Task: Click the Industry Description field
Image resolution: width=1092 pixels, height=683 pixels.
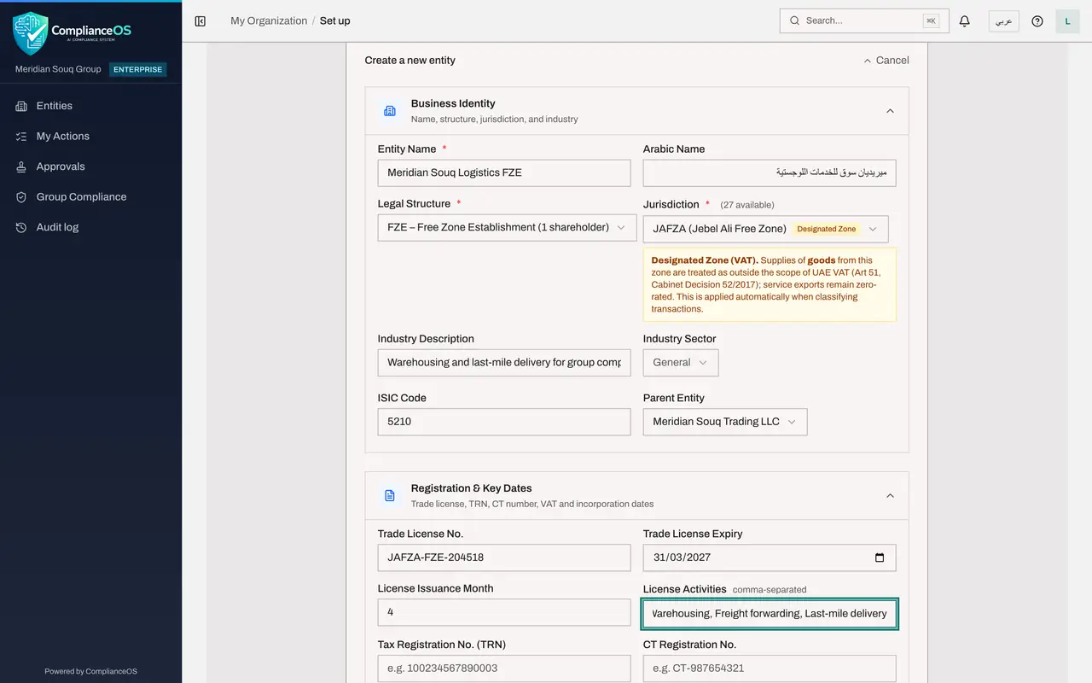Action: tap(504, 363)
